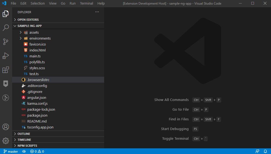Viewport: 271px width, 154px height.
Task: Click Start Debugging hint text
Action: click(x=175, y=129)
